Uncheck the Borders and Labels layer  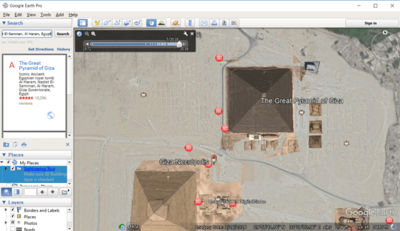(12, 210)
